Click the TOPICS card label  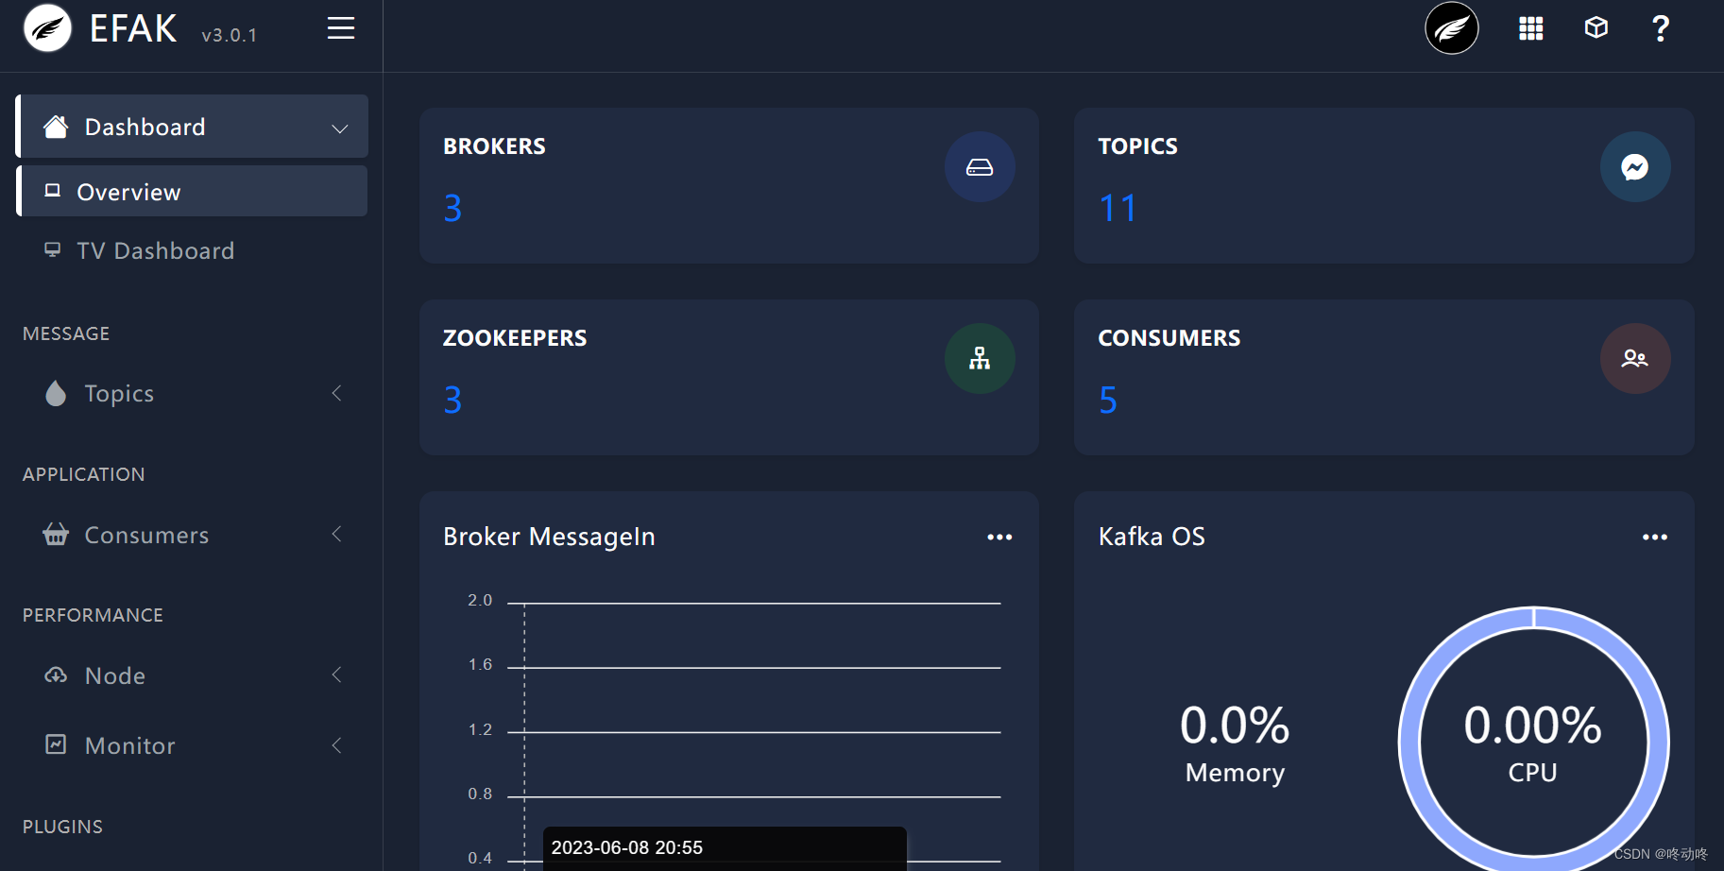pos(1137,146)
